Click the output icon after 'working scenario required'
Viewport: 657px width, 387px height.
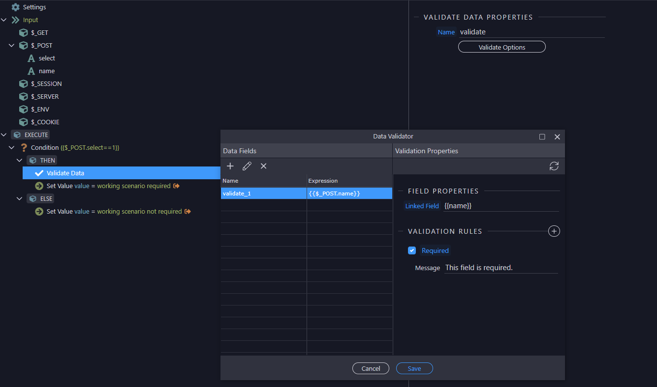coord(176,186)
